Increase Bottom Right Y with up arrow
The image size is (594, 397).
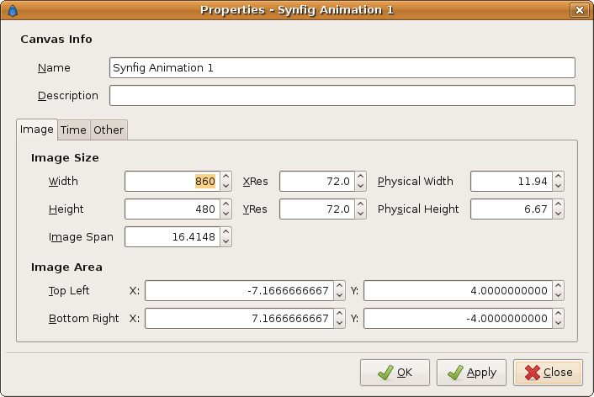click(x=558, y=314)
